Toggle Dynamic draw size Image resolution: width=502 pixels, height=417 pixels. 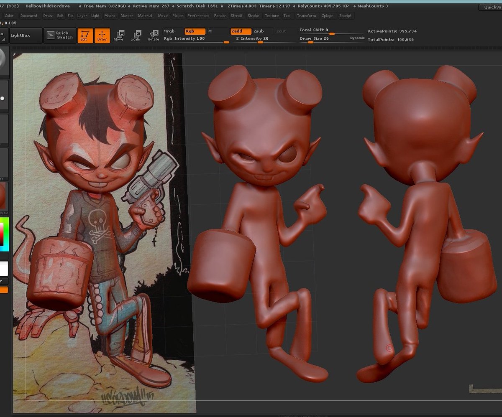(357, 38)
